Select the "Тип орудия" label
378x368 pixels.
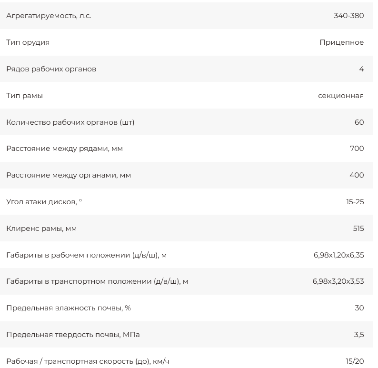click(x=28, y=42)
